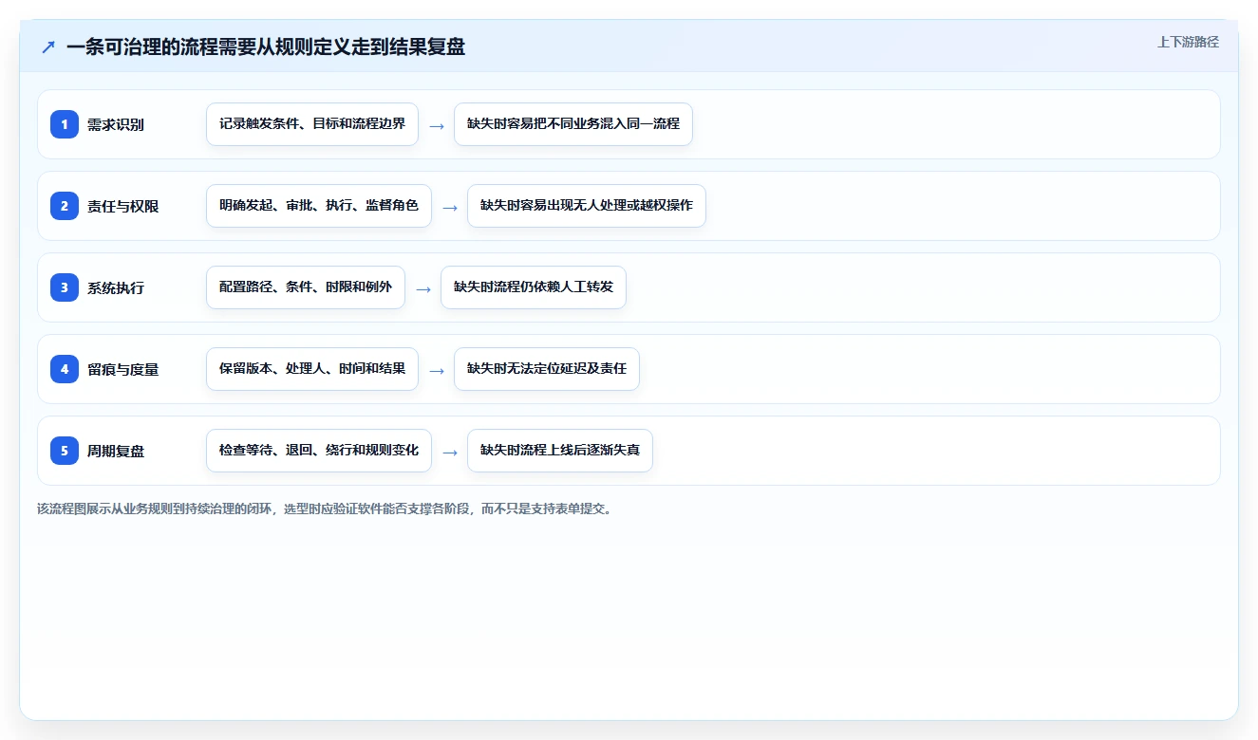Click the 检查等待、退回、绕行和规则变化 box
This screenshot has width=1258, height=740.
(319, 451)
